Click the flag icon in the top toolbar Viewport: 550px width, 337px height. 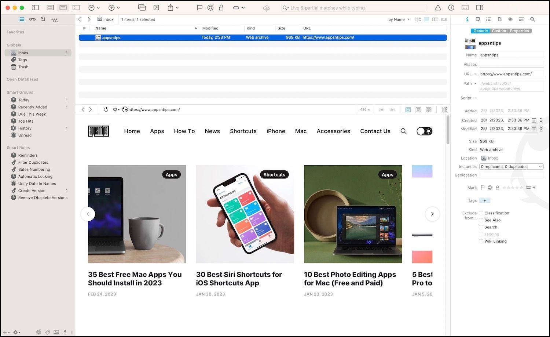[199, 7]
